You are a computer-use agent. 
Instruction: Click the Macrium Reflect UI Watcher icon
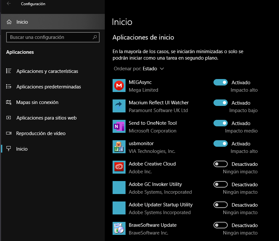119,106
